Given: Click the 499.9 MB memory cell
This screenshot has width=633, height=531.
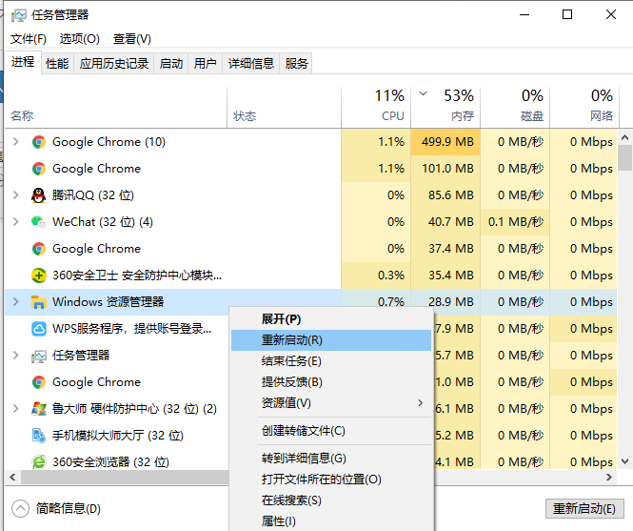Looking at the screenshot, I should tap(445, 142).
